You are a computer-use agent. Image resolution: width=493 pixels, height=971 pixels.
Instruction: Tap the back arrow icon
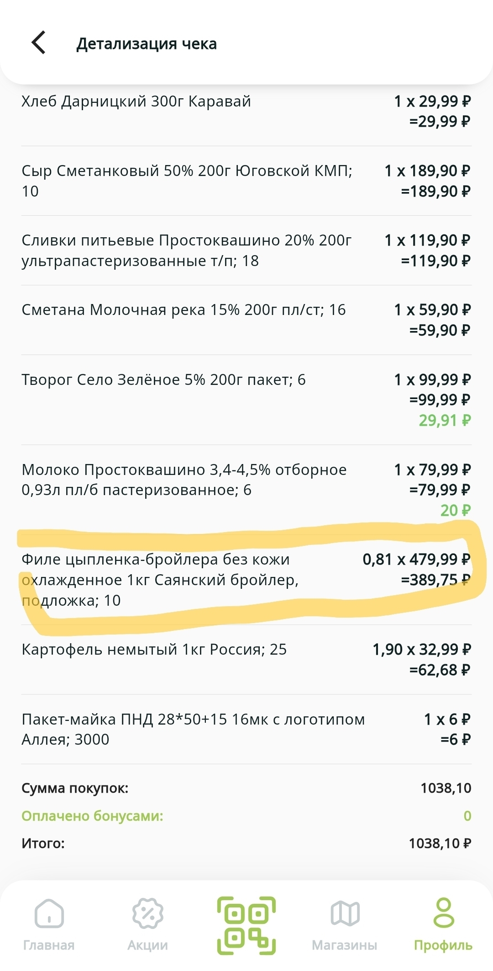coord(39,43)
